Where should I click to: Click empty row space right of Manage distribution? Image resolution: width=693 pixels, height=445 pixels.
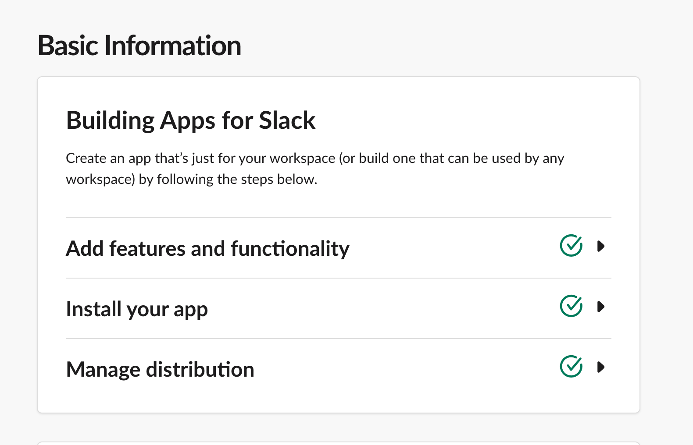tap(404, 369)
